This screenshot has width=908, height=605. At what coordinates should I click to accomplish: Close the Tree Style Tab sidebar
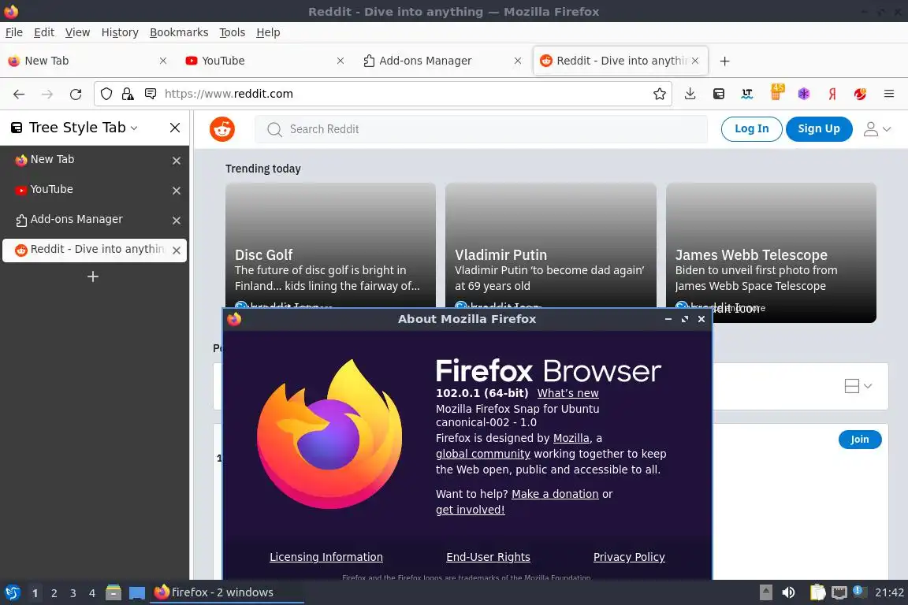(175, 128)
